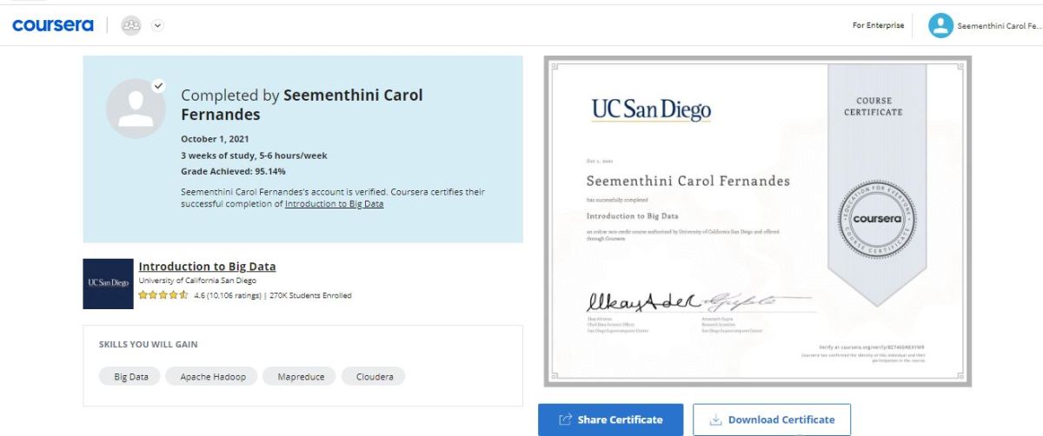This screenshot has width=1043, height=436.
Task: Click the star rating icons
Action: [x=163, y=295]
